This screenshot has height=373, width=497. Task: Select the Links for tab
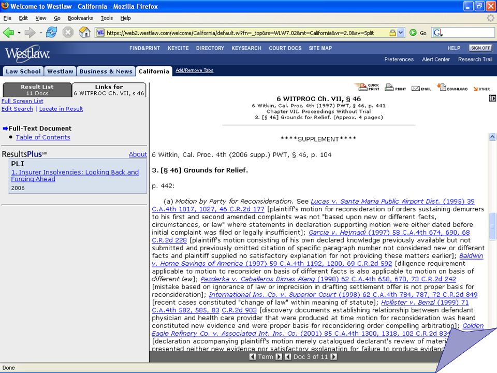point(109,90)
